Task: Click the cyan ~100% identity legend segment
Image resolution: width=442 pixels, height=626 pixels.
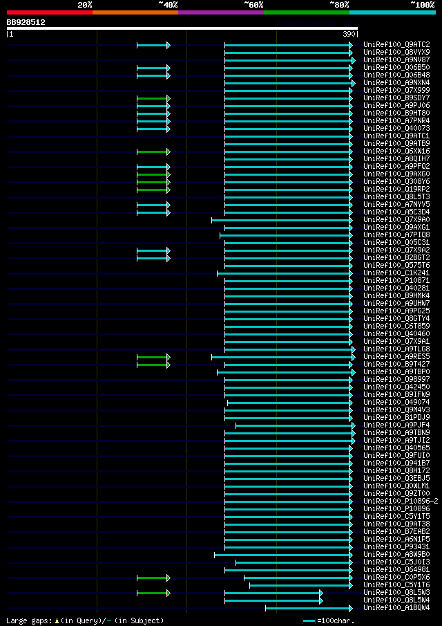Action: [392, 12]
